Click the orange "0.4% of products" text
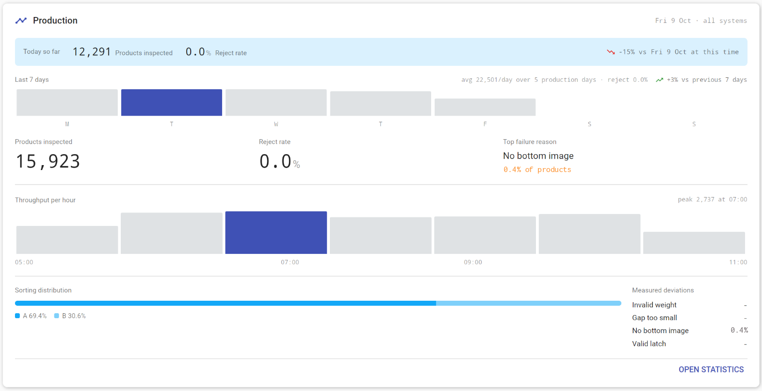This screenshot has width=762, height=391. (537, 170)
